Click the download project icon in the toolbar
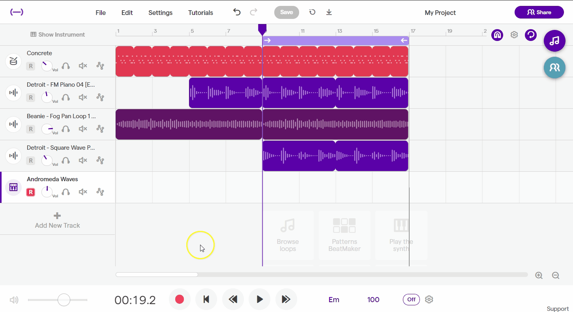The image size is (573, 312). (x=329, y=12)
